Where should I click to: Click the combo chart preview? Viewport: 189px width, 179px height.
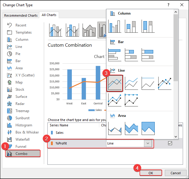pos(77,83)
